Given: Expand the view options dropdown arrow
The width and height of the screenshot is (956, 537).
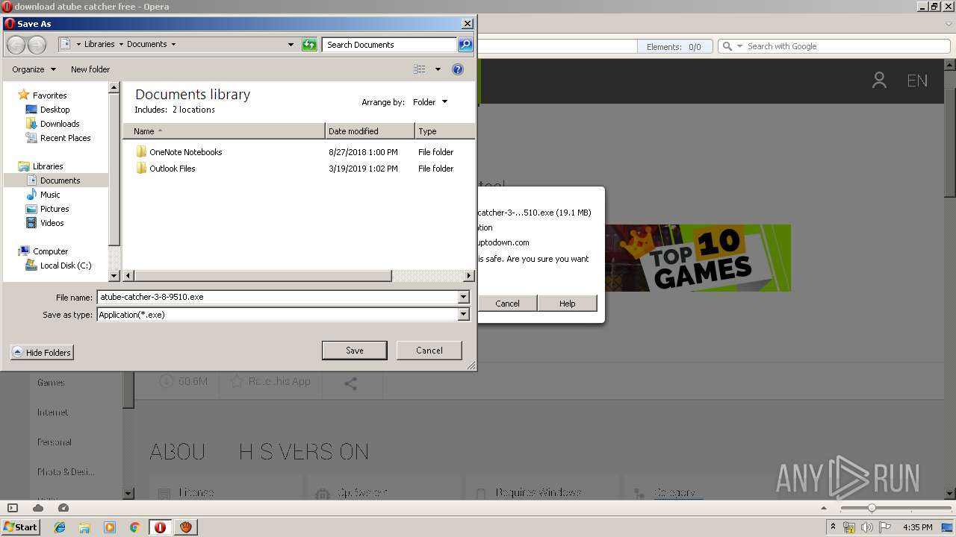Looking at the screenshot, I should [x=438, y=69].
